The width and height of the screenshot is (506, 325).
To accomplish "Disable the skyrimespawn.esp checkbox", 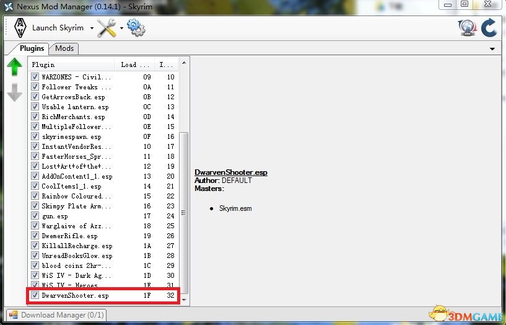I will click(35, 136).
